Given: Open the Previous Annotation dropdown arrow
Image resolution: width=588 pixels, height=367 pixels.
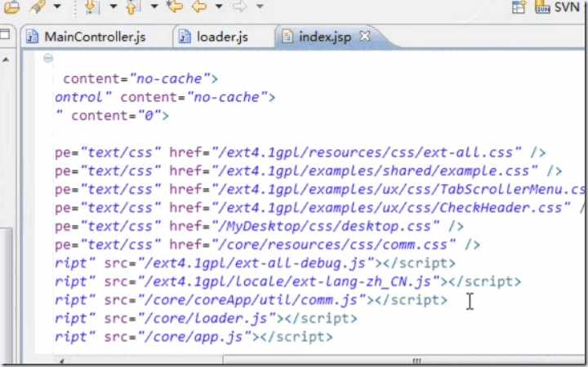Looking at the screenshot, I should pos(154,7).
